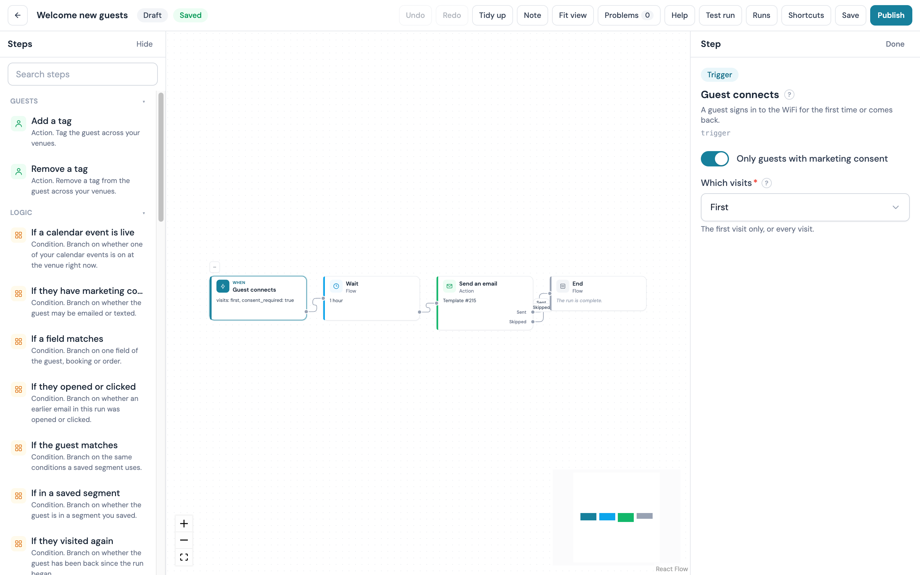Image resolution: width=920 pixels, height=575 pixels.
Task: Select the If in a saved segment step
Action: (78, 504)
